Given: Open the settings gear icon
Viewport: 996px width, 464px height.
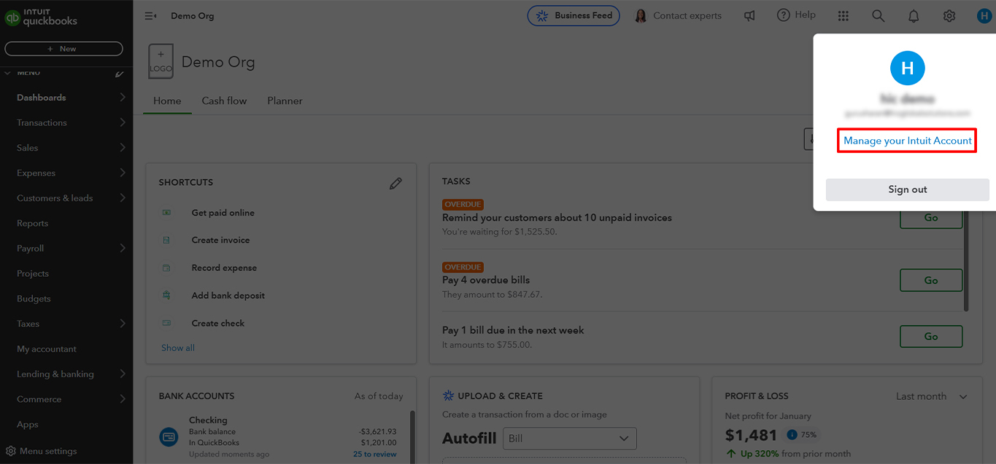Looking at the screenshot, I should [949, 15].
